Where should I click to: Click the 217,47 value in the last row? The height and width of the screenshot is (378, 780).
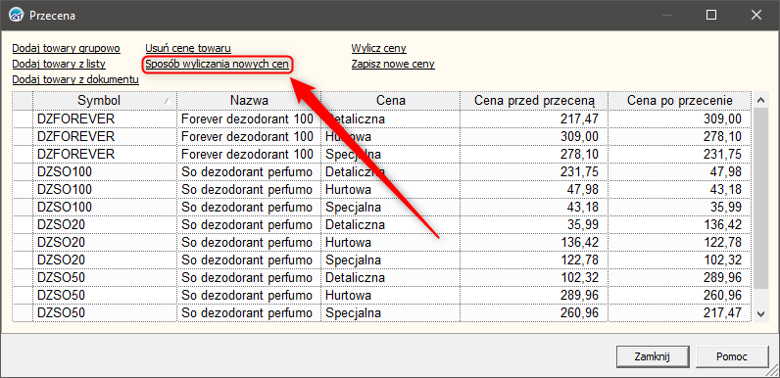click(x=721, y=312)
